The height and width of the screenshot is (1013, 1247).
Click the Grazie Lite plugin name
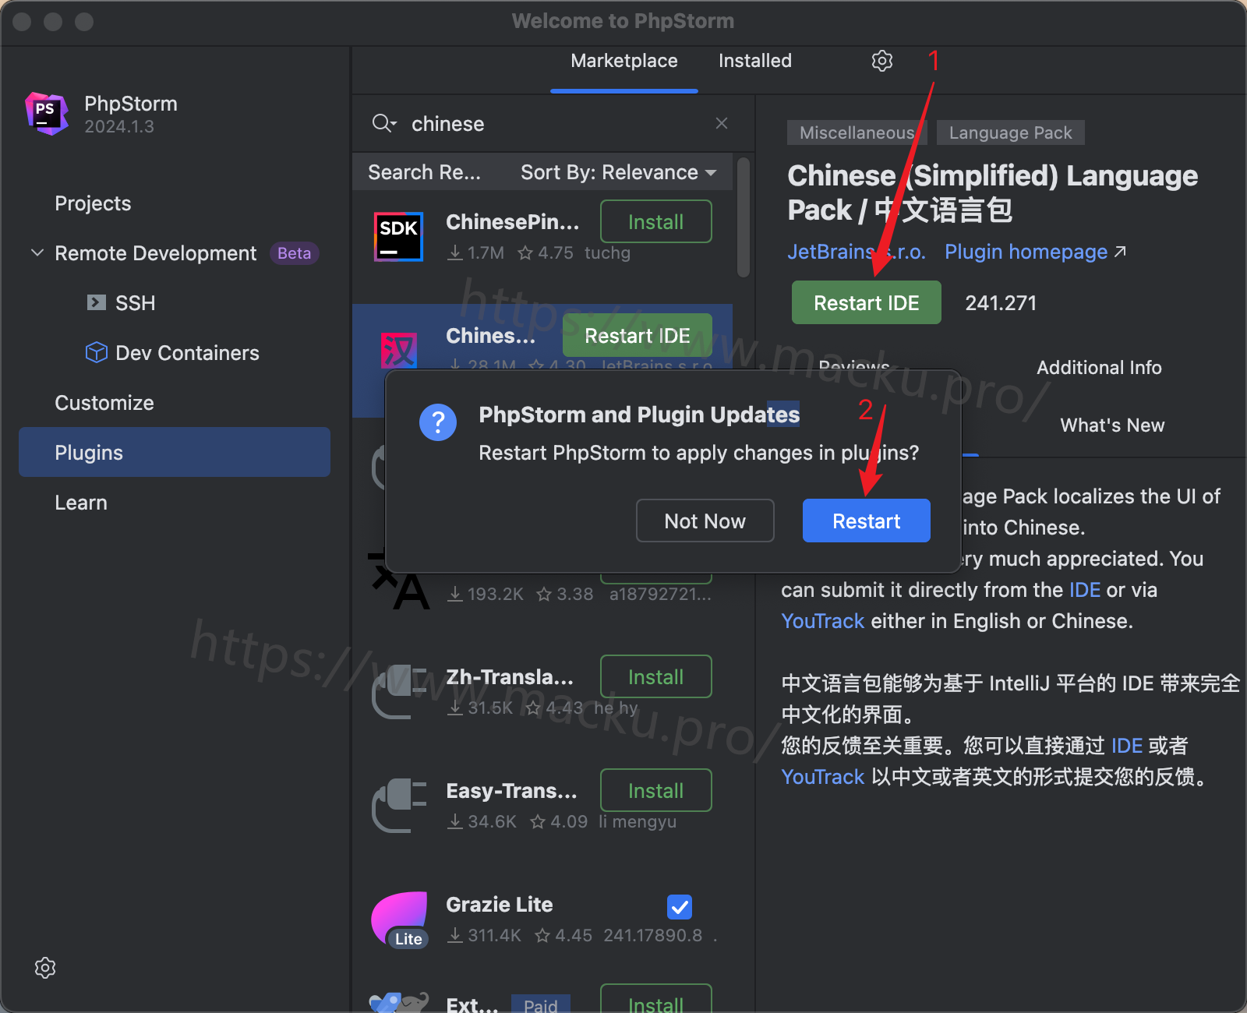click(x=500, y=905)
